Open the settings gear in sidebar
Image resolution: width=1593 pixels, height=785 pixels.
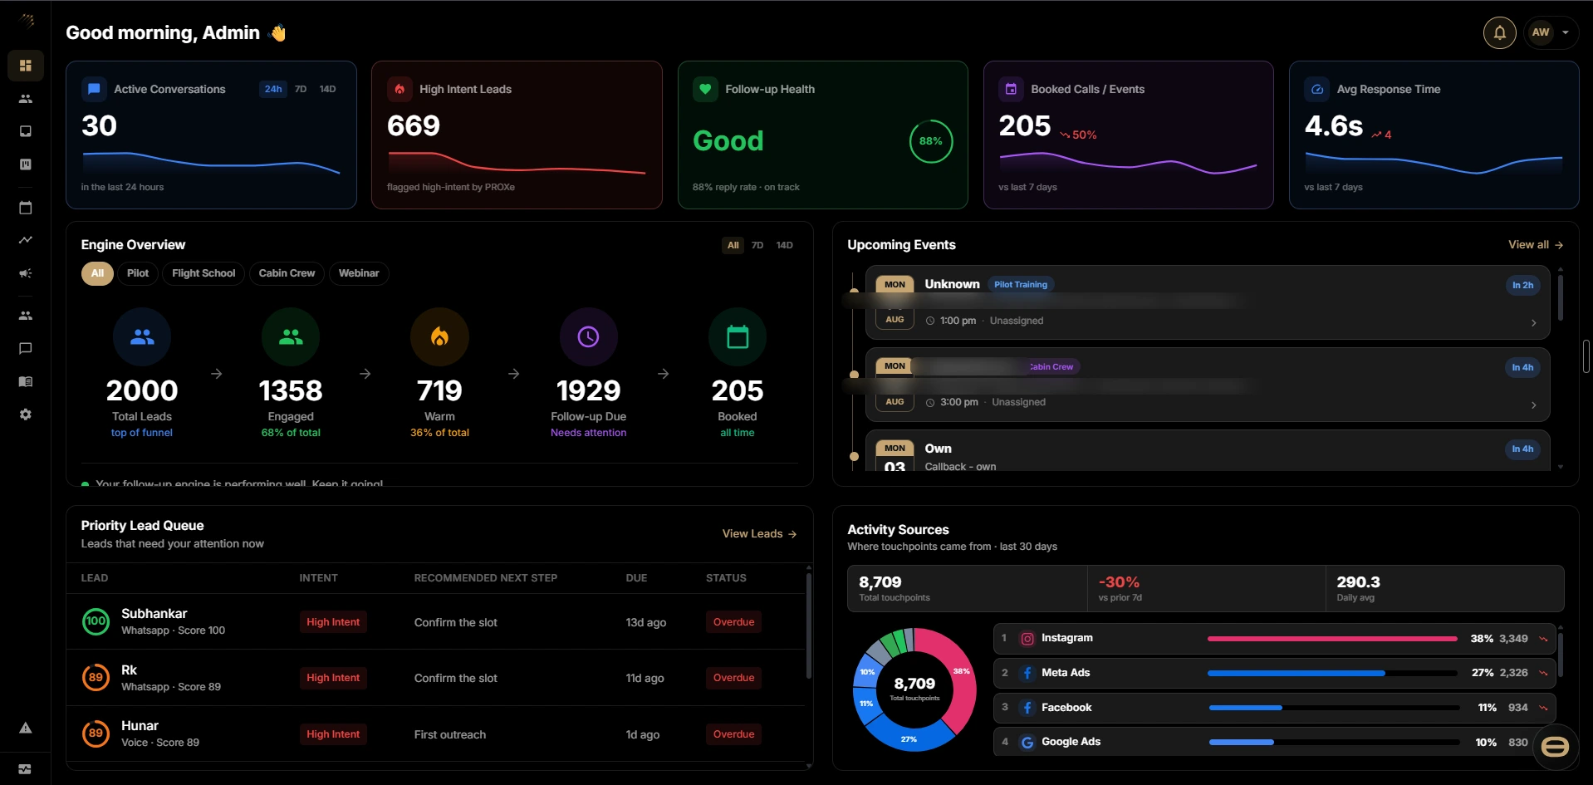pos(26,415)
